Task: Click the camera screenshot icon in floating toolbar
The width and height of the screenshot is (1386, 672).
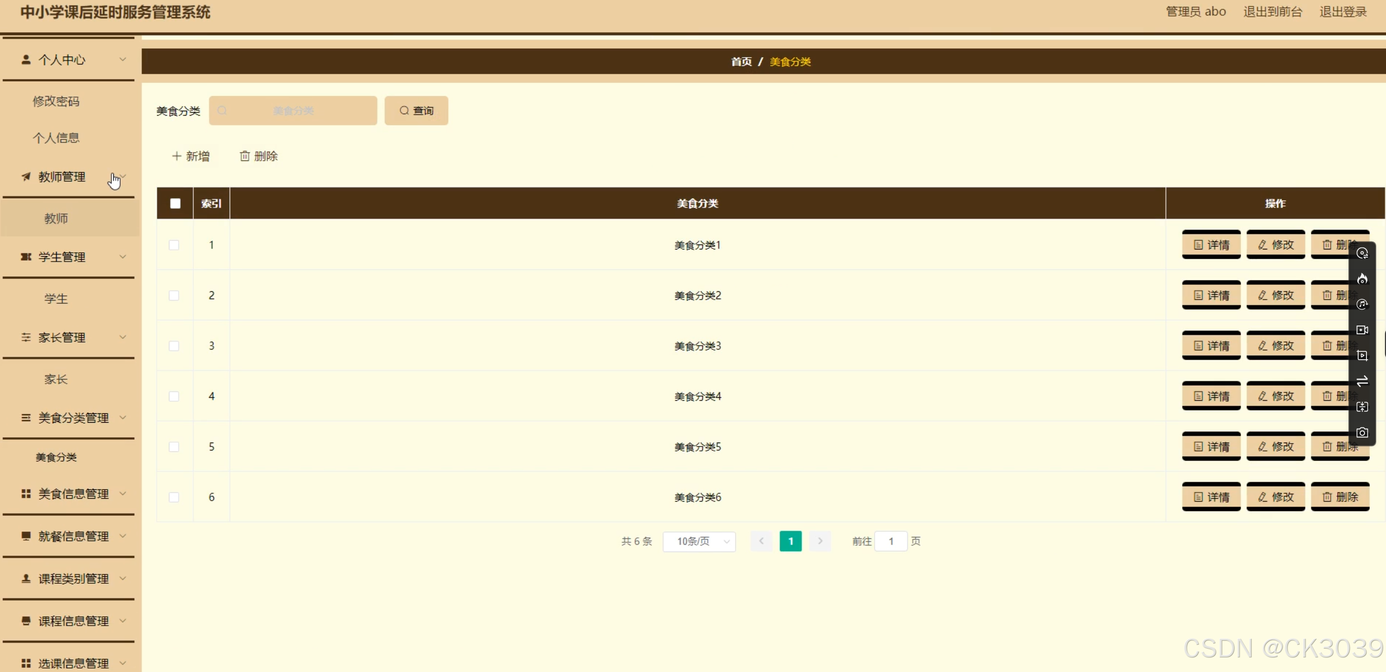Action: pyautogui.click(x=1362, y=433)
